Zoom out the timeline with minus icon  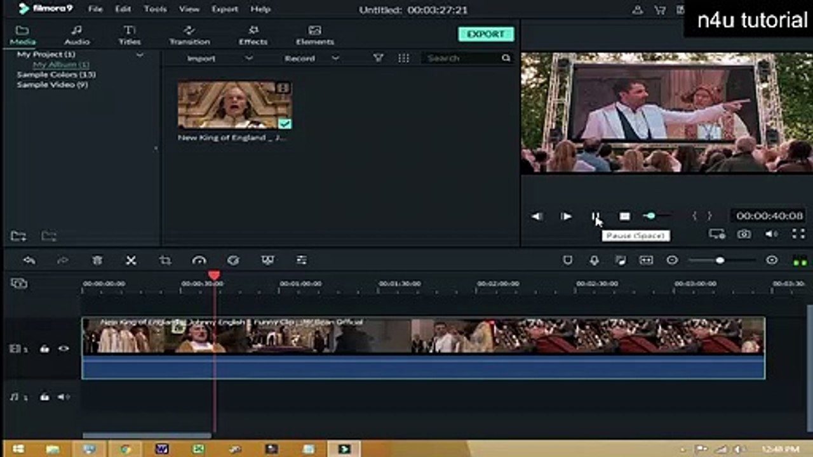pyautogui.click(x=672, y=260)
